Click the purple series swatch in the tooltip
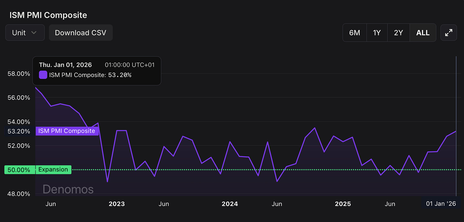The height and width of the screenshot is (222, 464). coord(43,75)
